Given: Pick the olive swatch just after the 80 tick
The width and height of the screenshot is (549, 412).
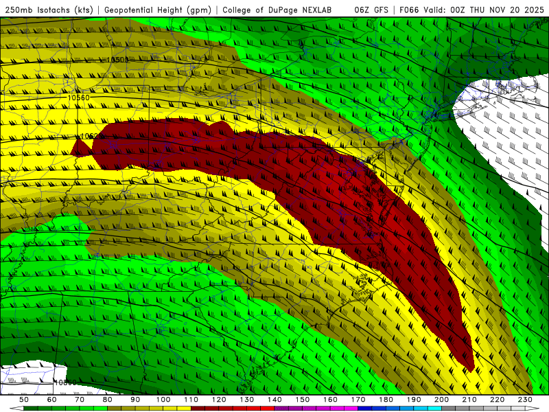Looking at the screenshot, I should pyautogui.click(x=114, y=409).
